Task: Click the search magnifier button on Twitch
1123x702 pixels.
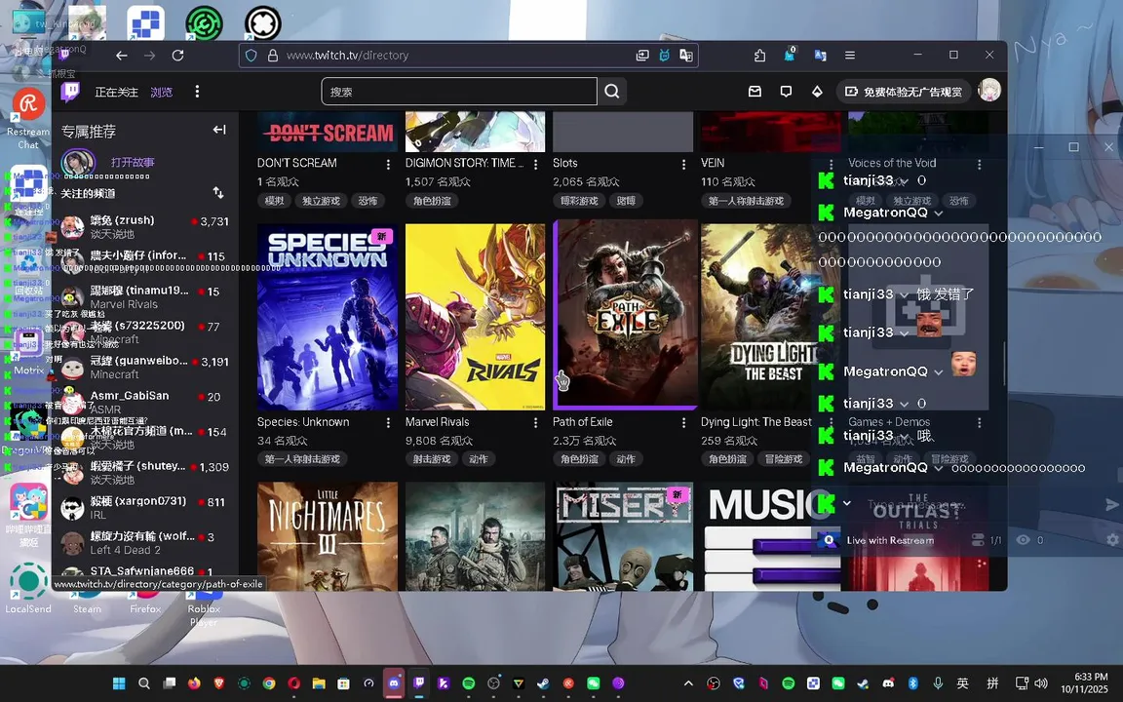Action: (x=611, y=91)
